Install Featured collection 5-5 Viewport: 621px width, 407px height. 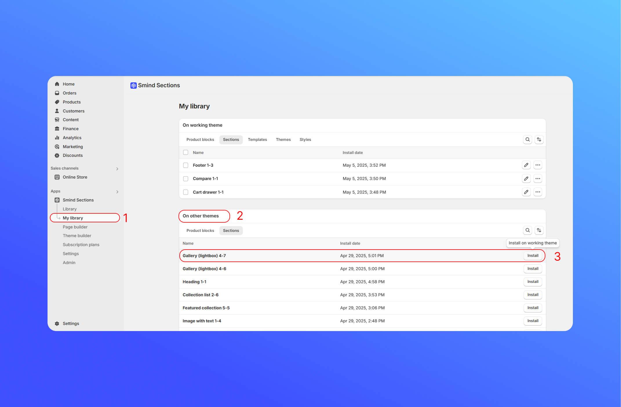pyautogui.click(x=533, y=308)
